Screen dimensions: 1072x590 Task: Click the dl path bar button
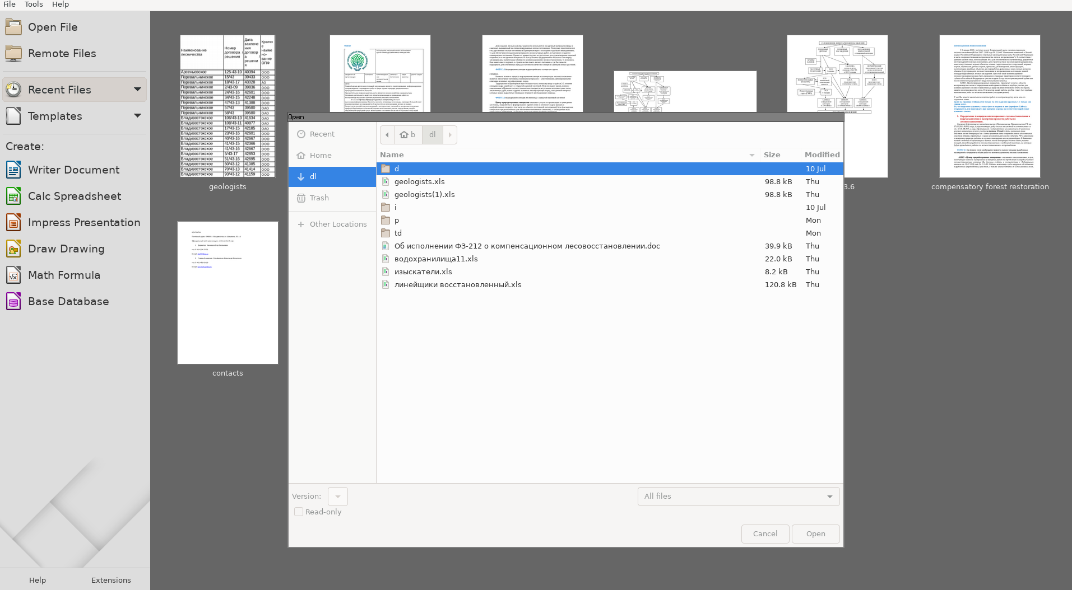pos(432,135)
